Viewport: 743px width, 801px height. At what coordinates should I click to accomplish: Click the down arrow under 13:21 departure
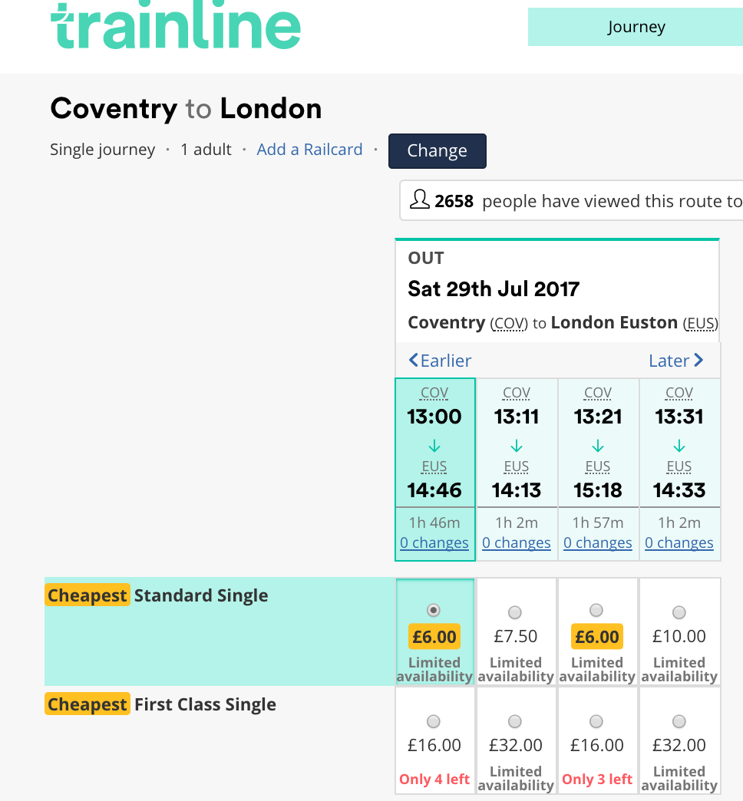pyautogui.click(x=598, y=446)
